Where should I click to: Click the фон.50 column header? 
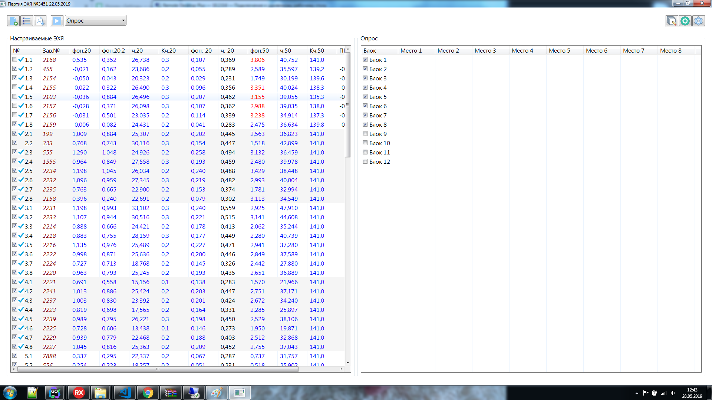coord(259,50)
